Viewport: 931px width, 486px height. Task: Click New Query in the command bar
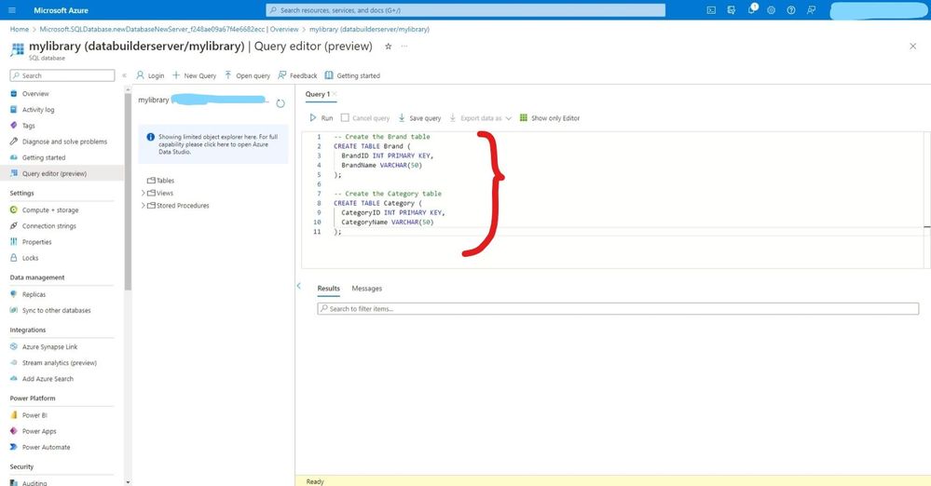(x=194, y=75)
